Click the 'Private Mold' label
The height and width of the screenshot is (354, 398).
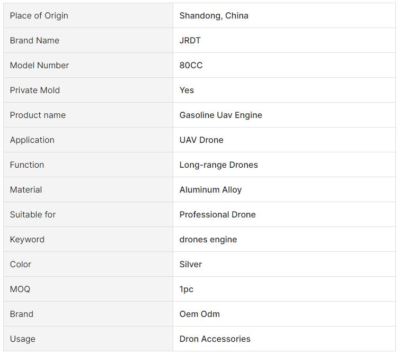pos(34,90)
